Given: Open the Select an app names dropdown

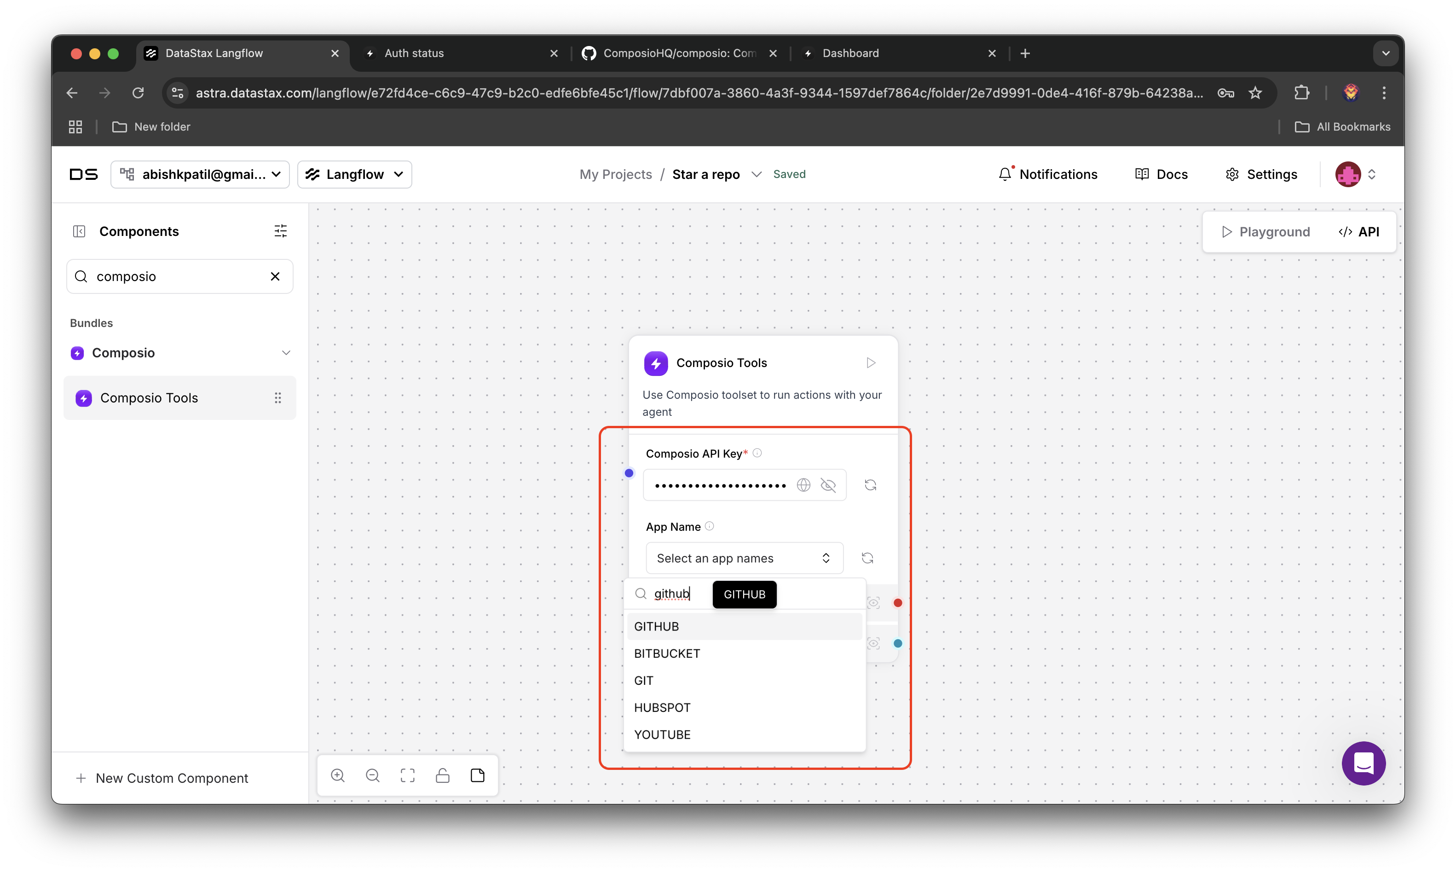Looking at the screenshot, I should tap(744, 557).
